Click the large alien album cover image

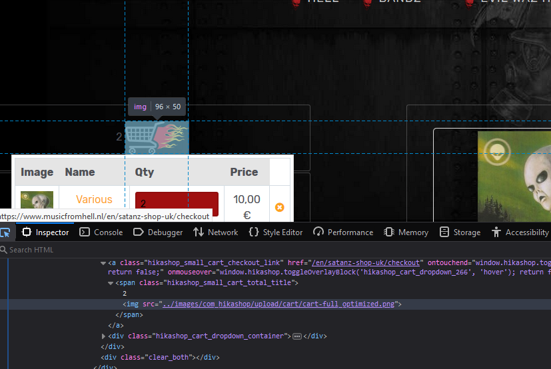514,177
